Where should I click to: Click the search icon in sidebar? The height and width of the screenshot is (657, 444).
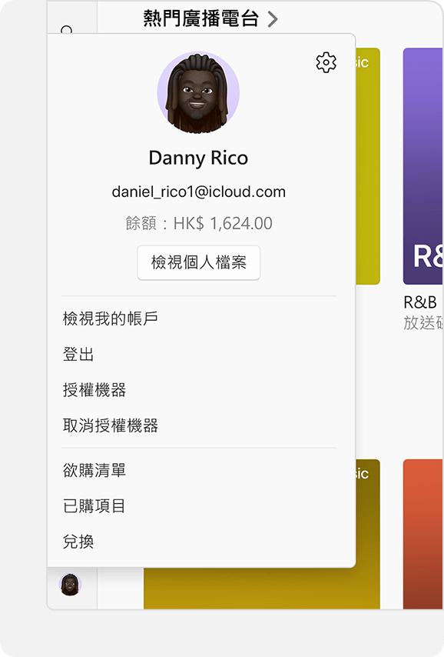tap(67, 30)
